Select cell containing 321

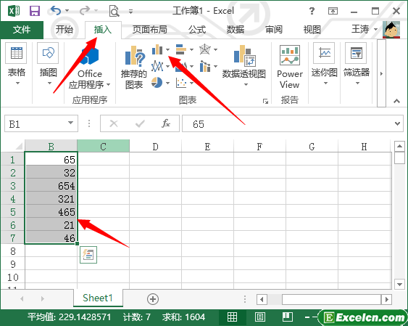click(51, 199)
